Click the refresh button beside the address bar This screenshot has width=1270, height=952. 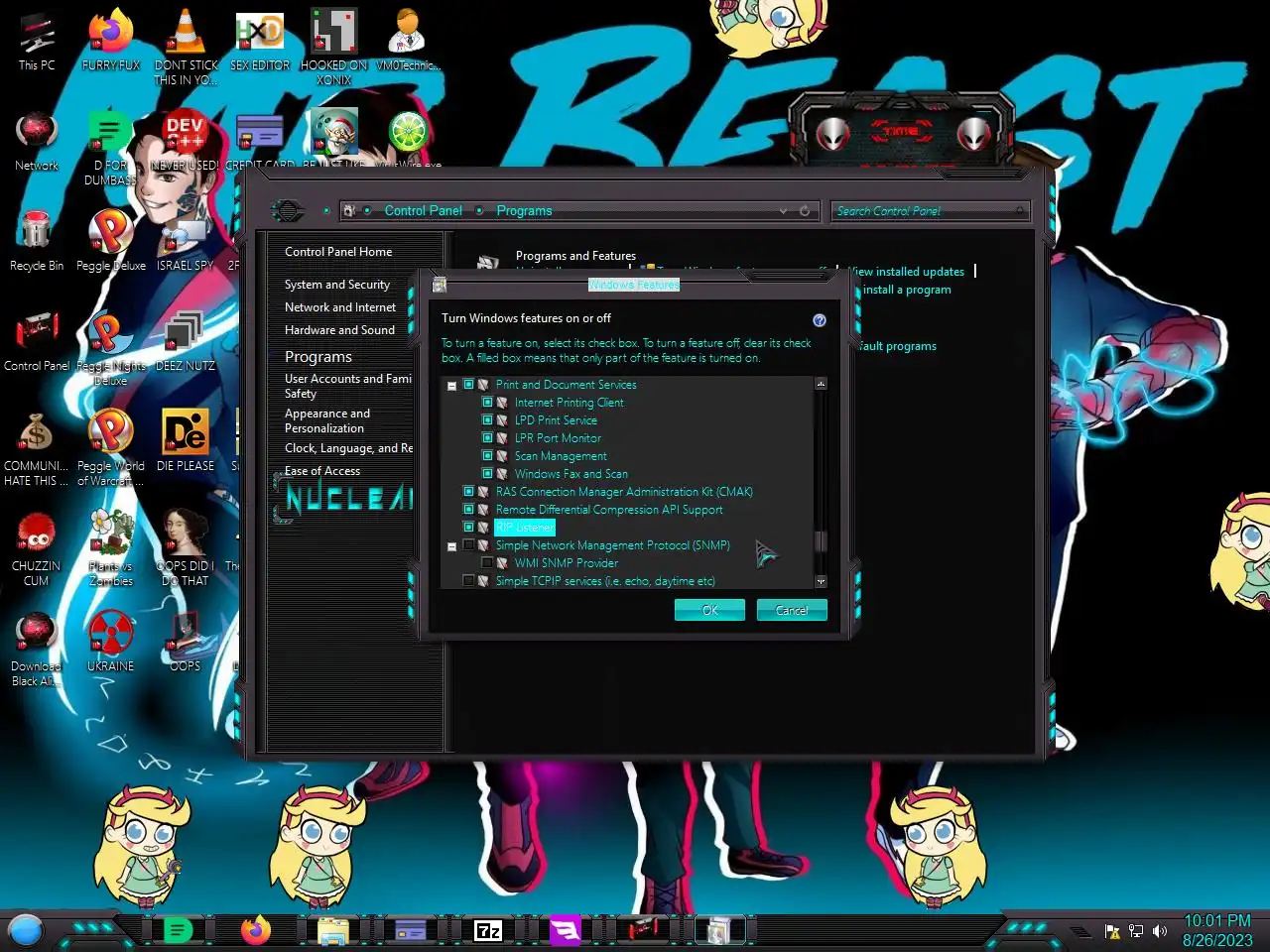click(x=805, y=211)
